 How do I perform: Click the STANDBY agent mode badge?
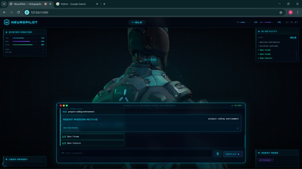(266, 160)
